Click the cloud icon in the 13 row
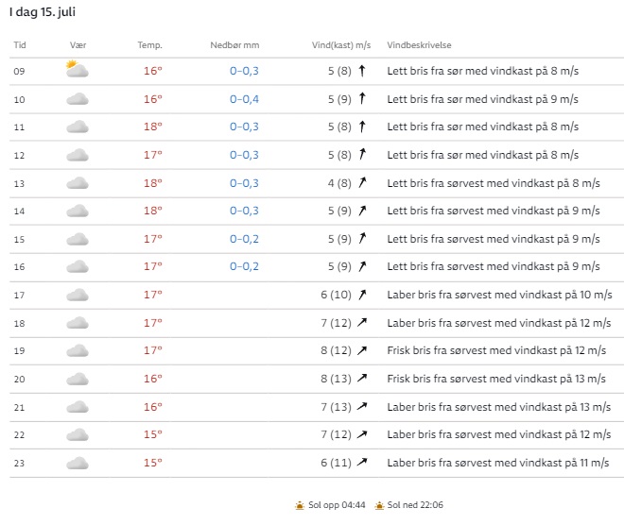 (78, 183)
